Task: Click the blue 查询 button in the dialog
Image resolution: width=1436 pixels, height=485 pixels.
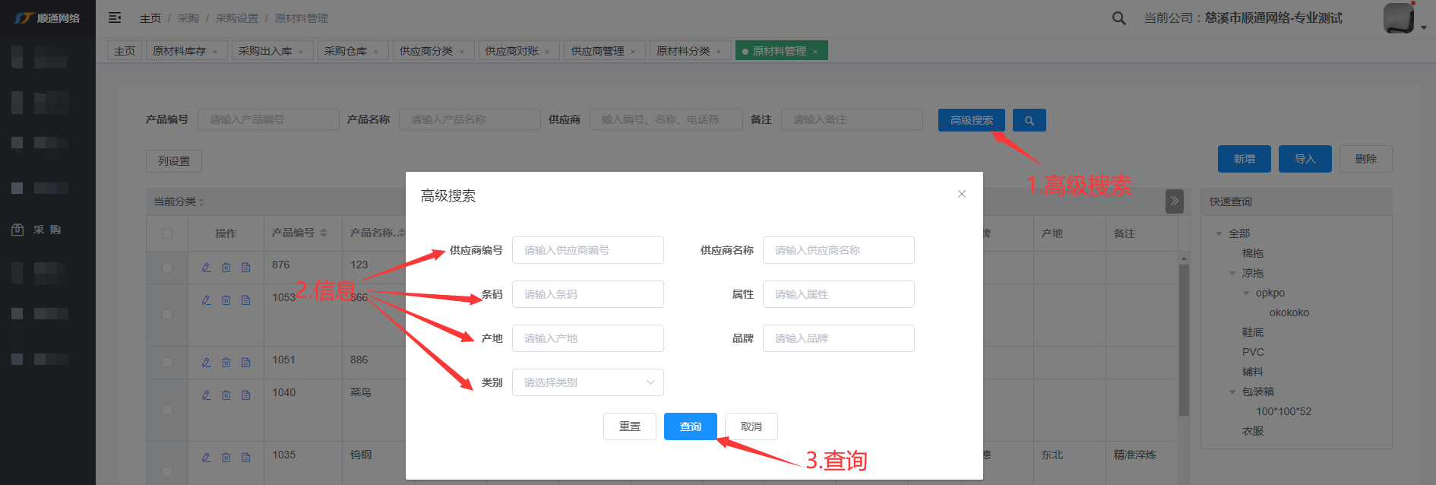Action: pos(690,426)
